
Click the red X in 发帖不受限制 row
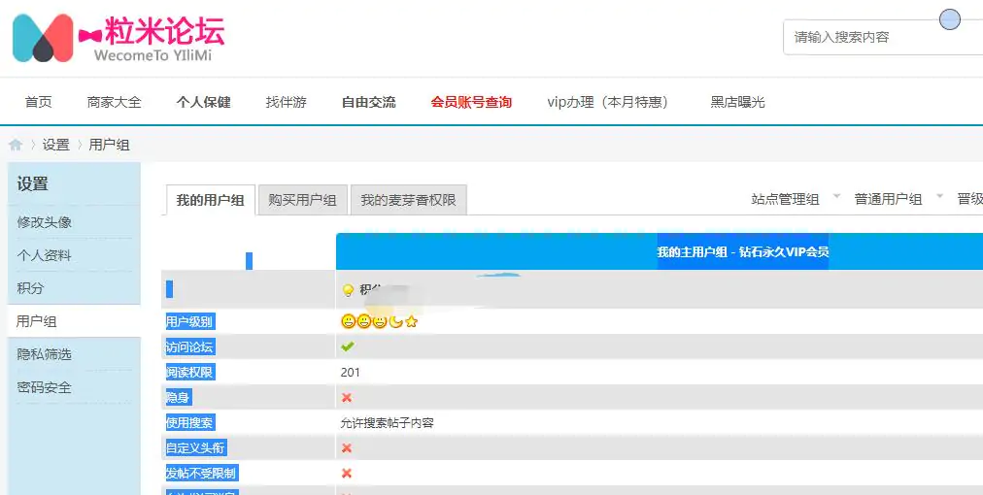(x=347, y=473)
